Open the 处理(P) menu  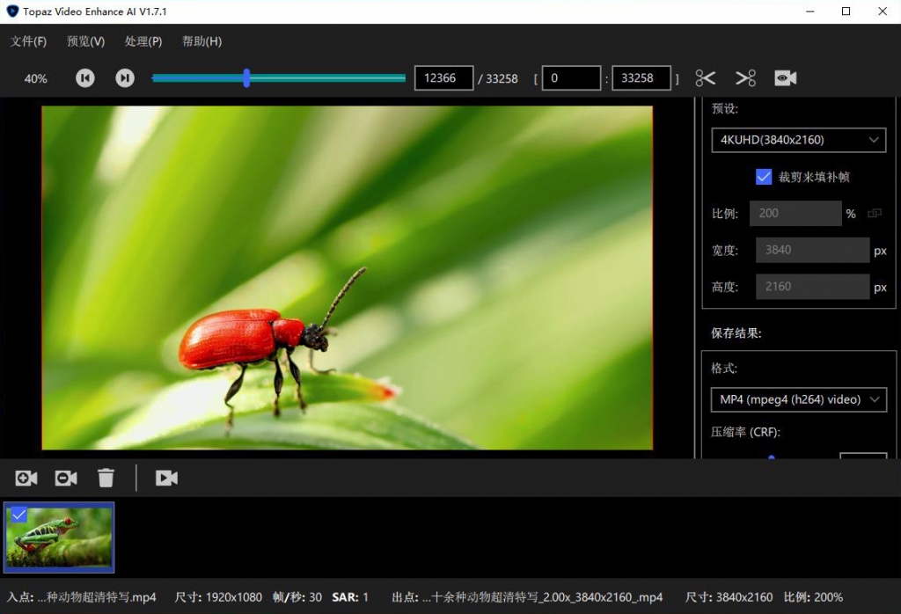143,41
